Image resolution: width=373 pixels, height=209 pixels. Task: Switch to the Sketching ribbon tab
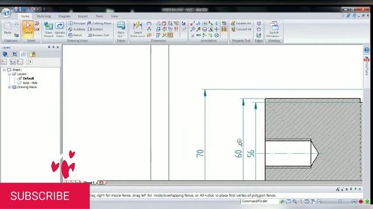44,16
